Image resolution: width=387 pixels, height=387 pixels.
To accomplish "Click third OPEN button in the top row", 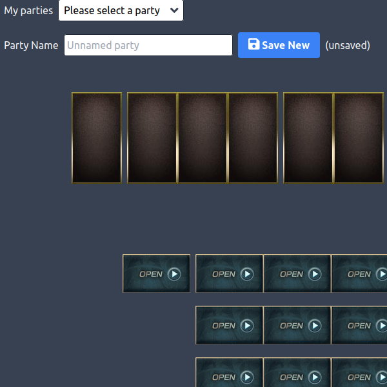I will pos(297,273).
